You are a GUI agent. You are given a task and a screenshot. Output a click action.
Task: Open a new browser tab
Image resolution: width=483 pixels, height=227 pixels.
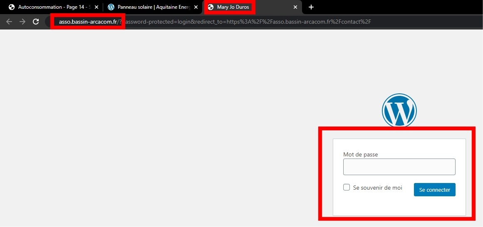pos(311,7)
